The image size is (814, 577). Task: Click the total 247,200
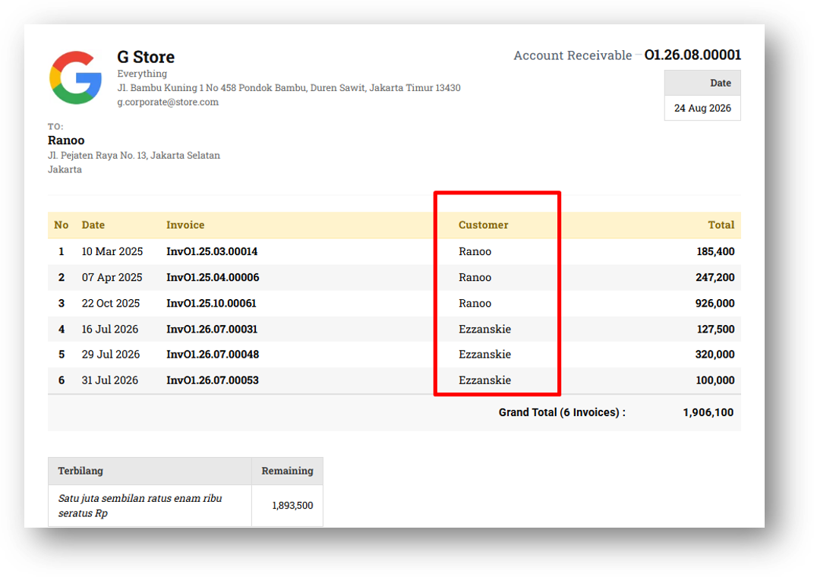(715, 278)
